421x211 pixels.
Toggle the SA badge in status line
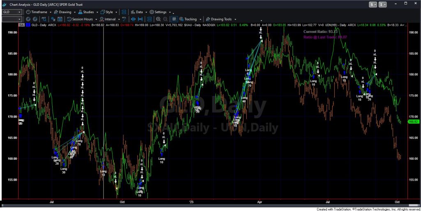click(21, 25)
